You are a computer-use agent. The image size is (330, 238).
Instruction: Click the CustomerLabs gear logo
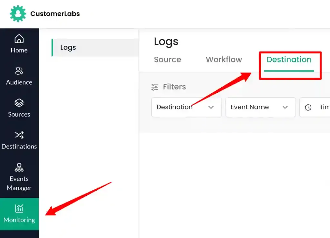18,14
